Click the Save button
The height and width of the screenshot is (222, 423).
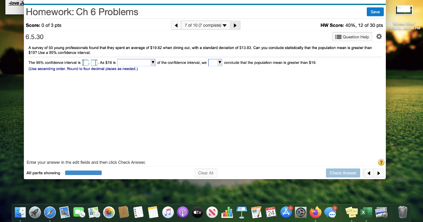(x=375, y=12)
